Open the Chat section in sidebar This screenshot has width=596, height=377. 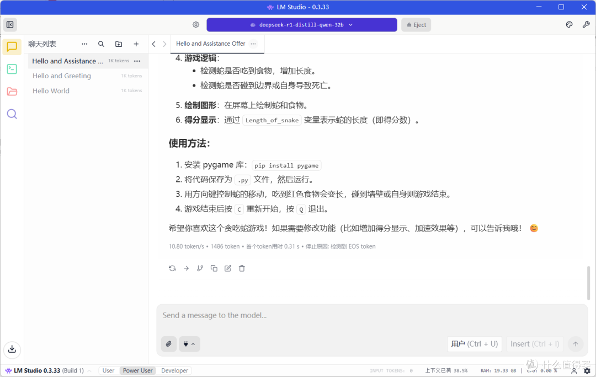point(12,47)
